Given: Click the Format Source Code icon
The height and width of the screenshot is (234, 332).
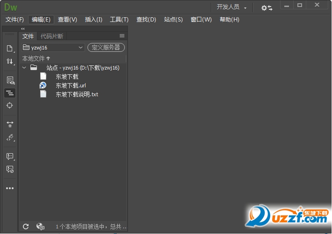Looking at the screenshot, I should pos(10,137).
